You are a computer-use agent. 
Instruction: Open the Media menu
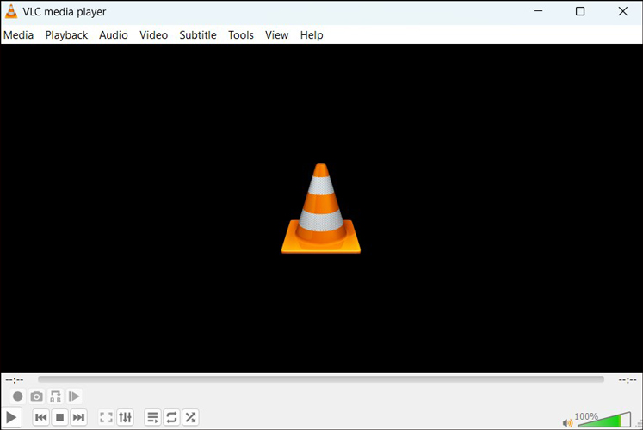click(x=18, y=35)
